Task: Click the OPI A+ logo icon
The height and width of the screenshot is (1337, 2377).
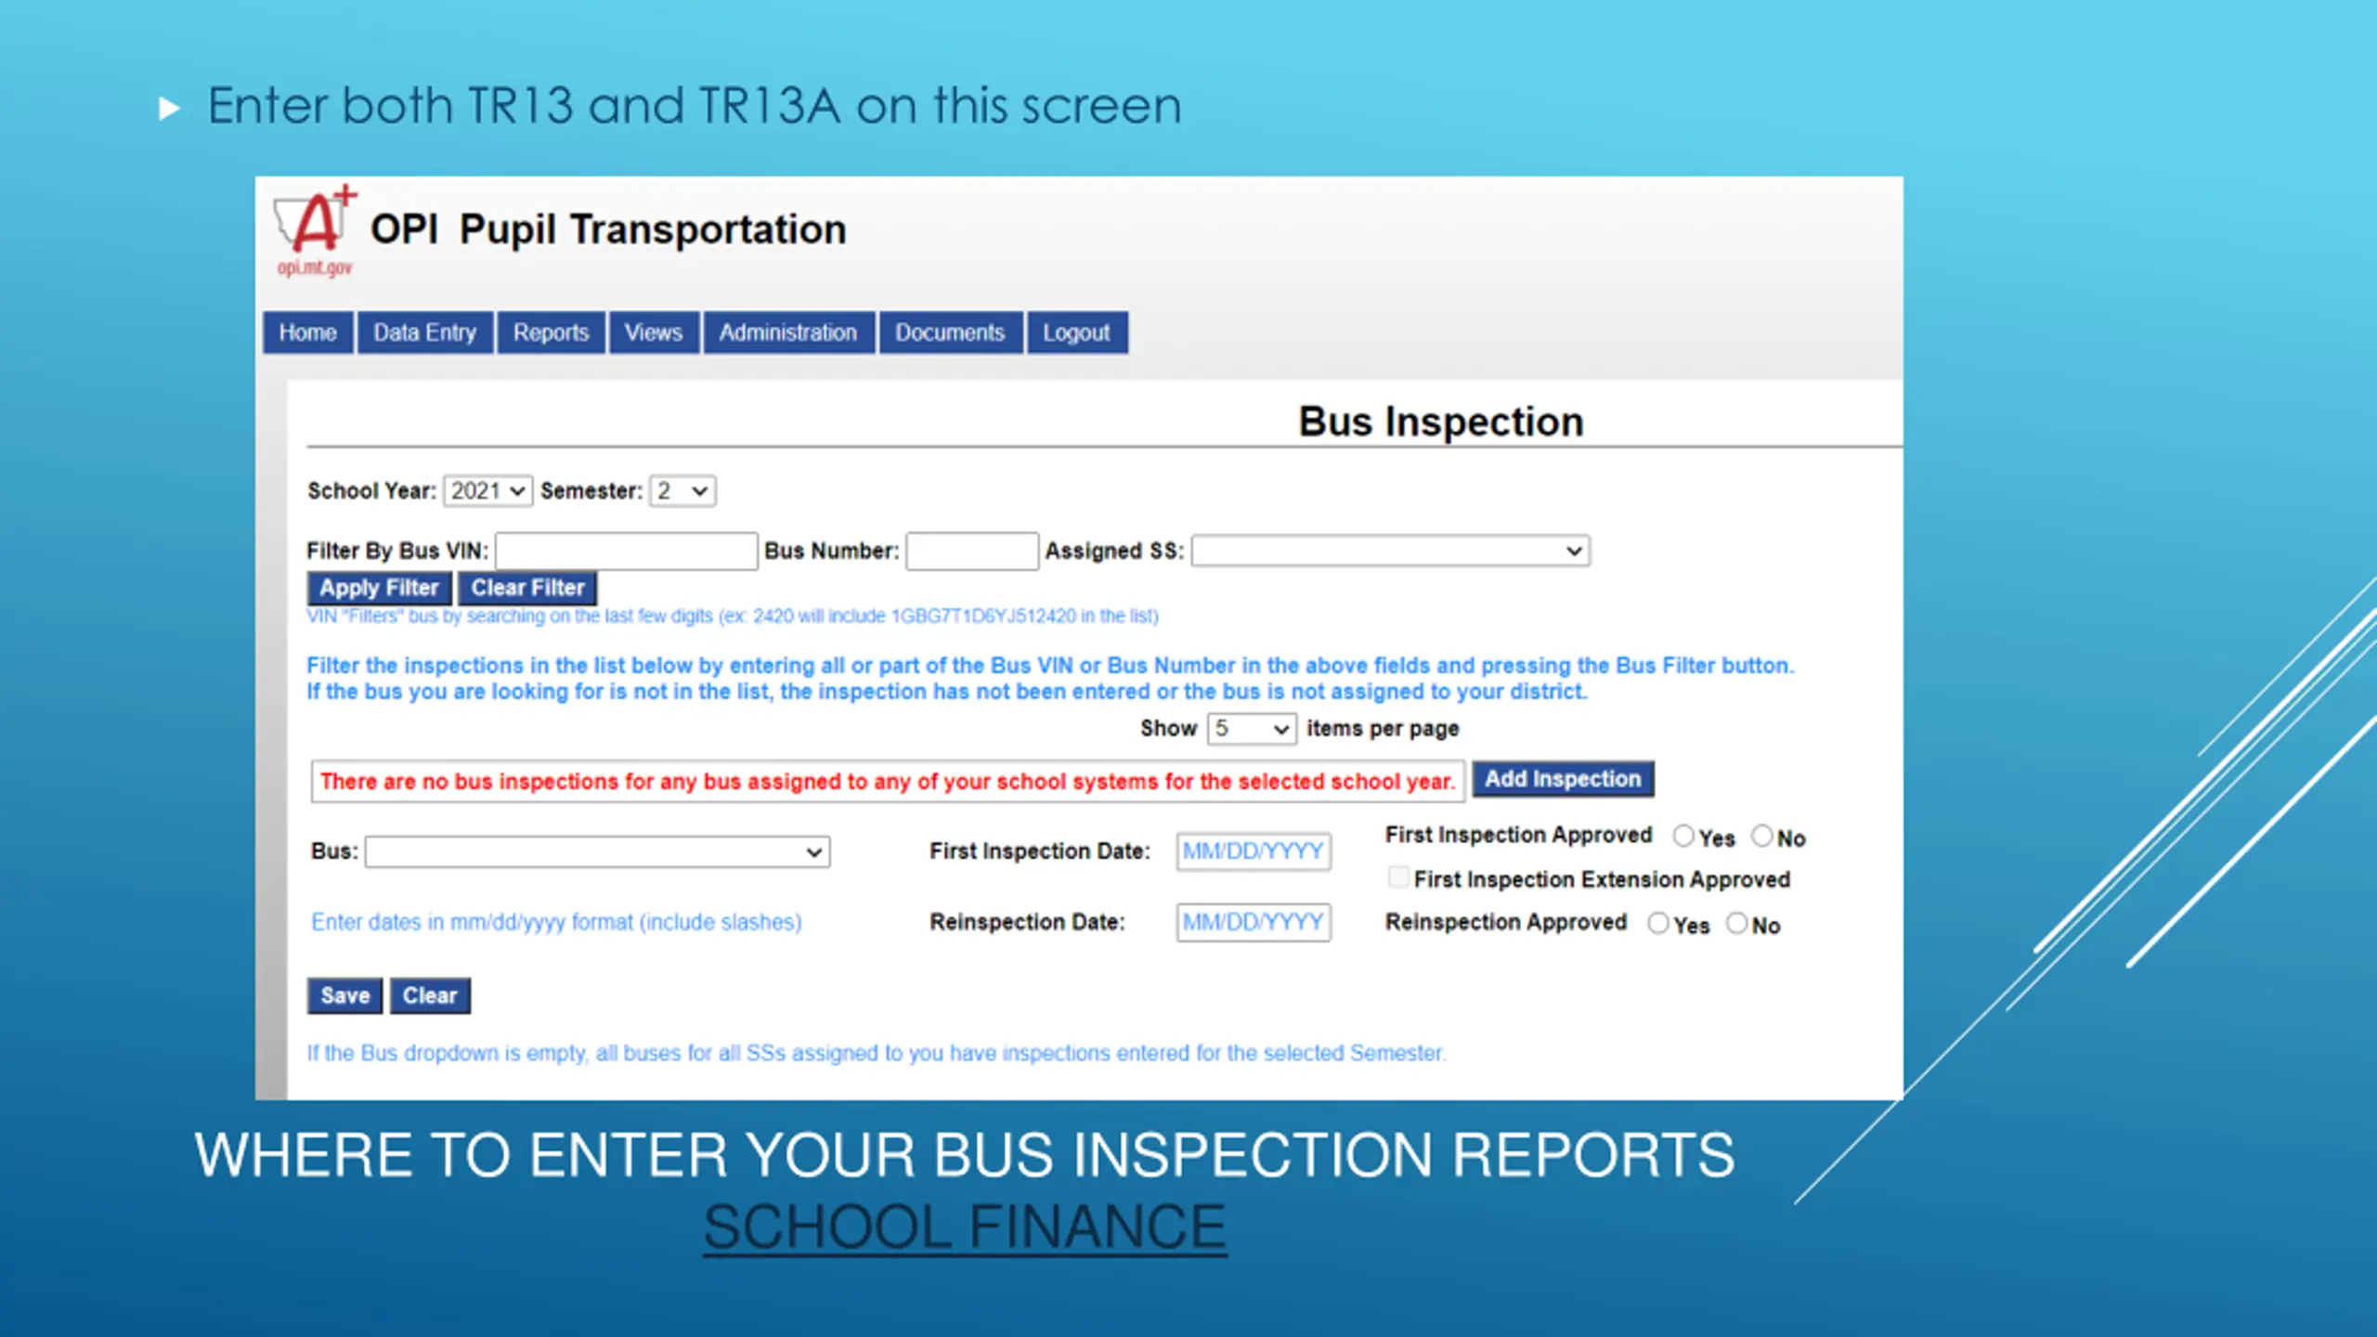Action: click(315, 229)
